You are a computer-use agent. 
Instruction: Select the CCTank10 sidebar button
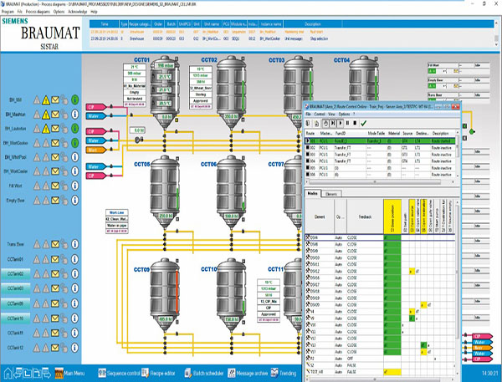pos(15,318)
